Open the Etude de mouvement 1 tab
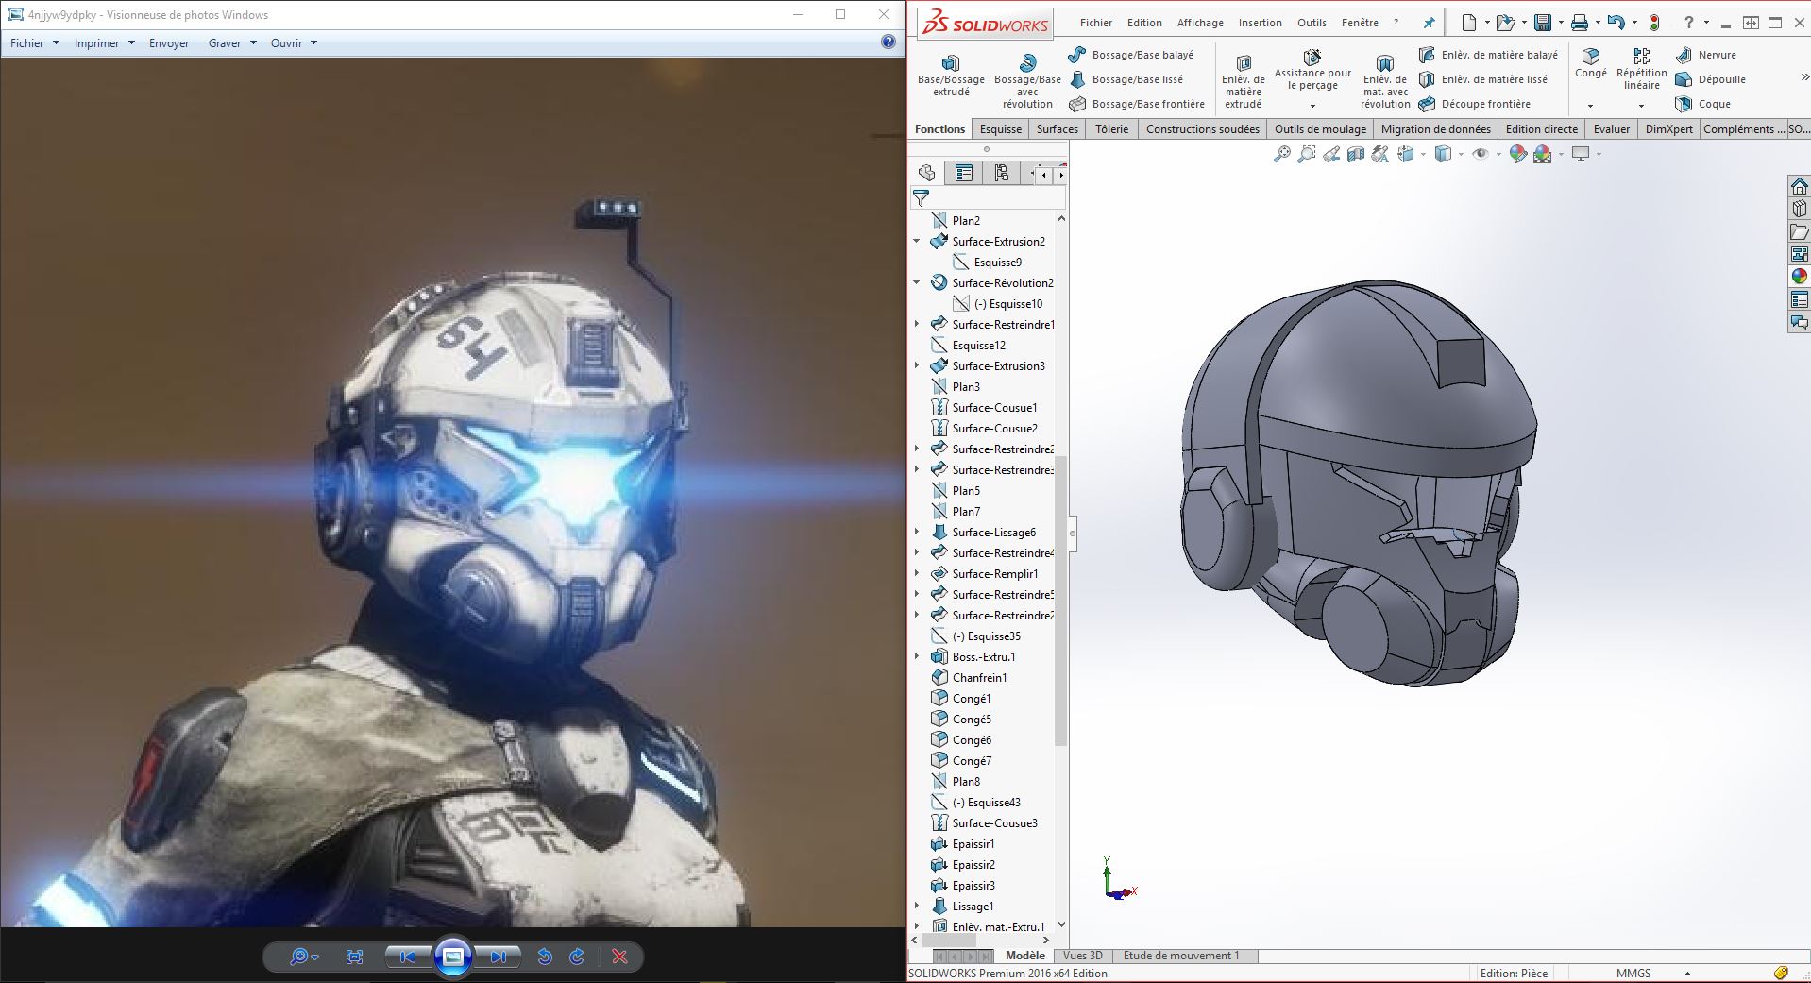This screenshot has height=983, width=1811. click(x=1180, y=956)
